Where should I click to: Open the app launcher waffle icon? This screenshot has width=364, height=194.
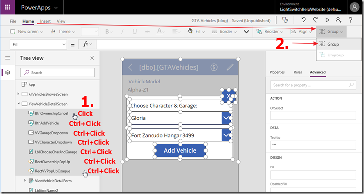(x=8, y=7)
